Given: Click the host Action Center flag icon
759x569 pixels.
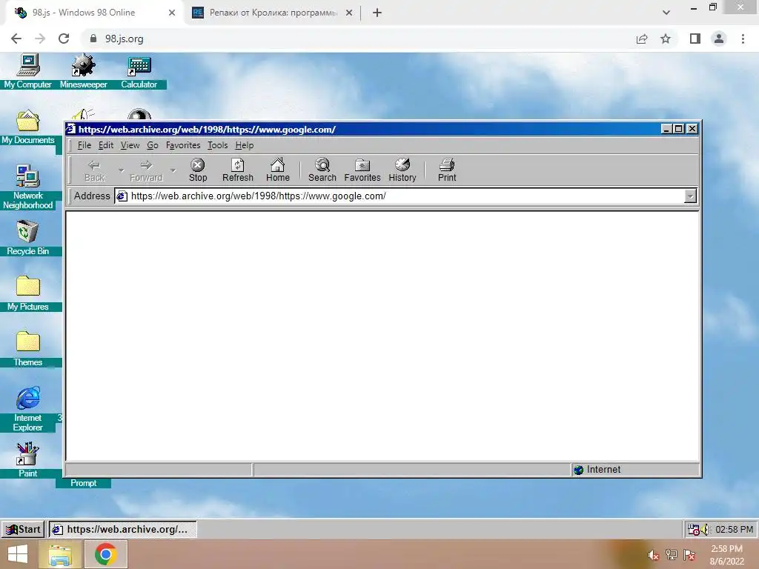Looking at the screenshot, I should click(689, 555).
